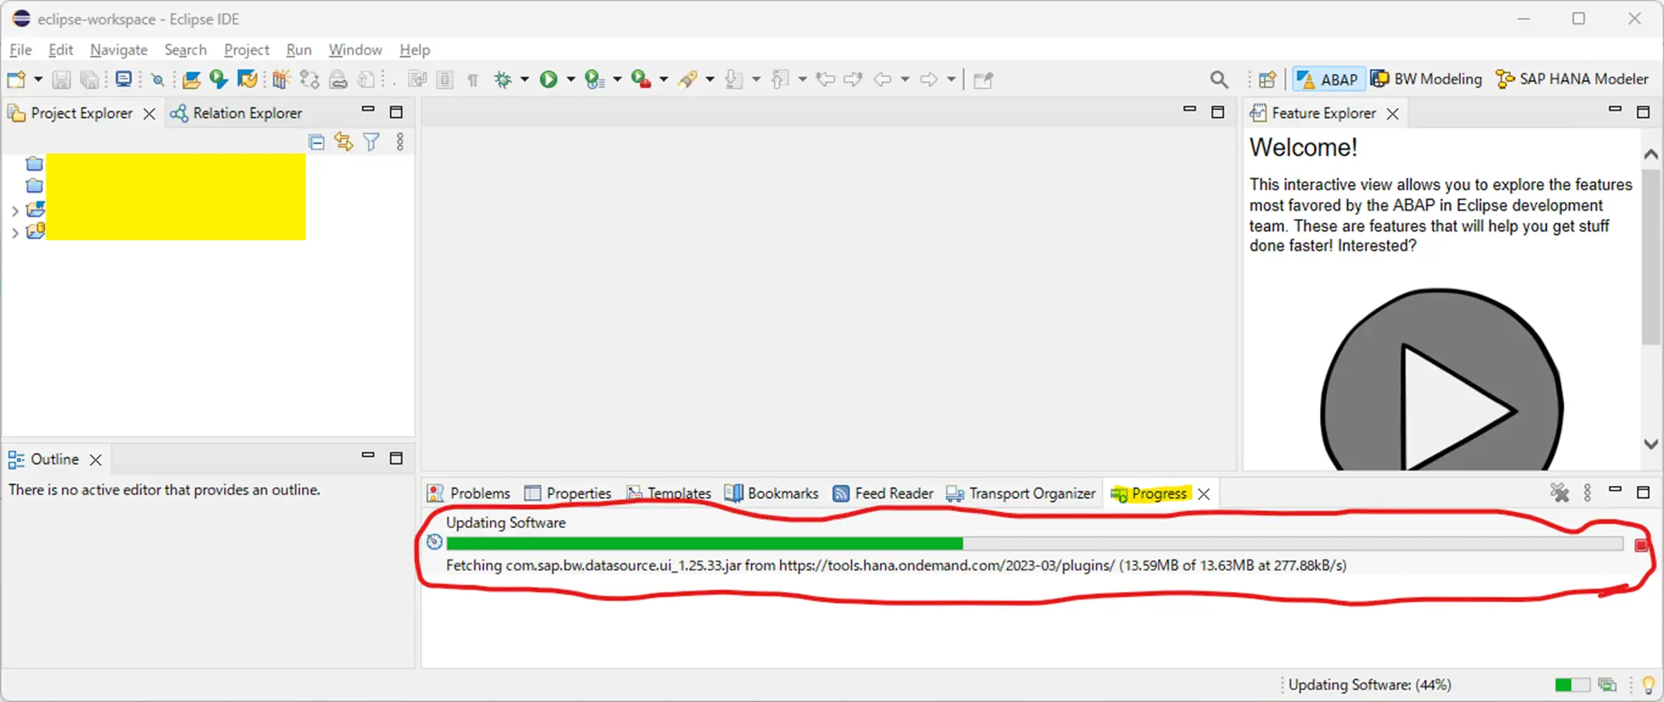
Task: Click Collapse All in Project Explorer
Action: [x=316, y=142]
